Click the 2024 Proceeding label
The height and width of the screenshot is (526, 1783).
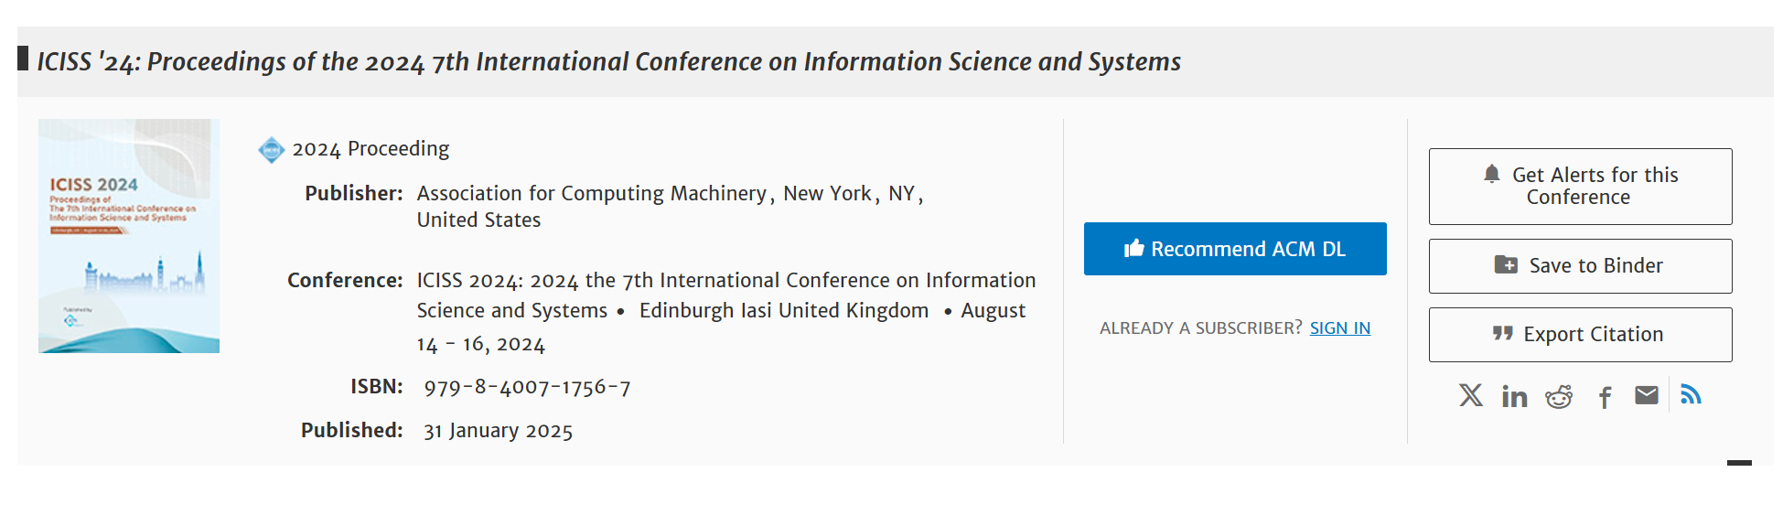coord(371,149)
